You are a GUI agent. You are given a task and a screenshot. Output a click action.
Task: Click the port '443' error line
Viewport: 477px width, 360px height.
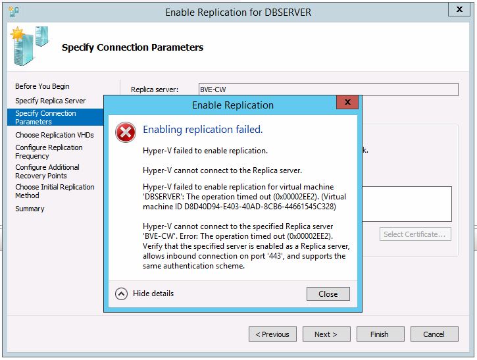[x=244, y=256]
